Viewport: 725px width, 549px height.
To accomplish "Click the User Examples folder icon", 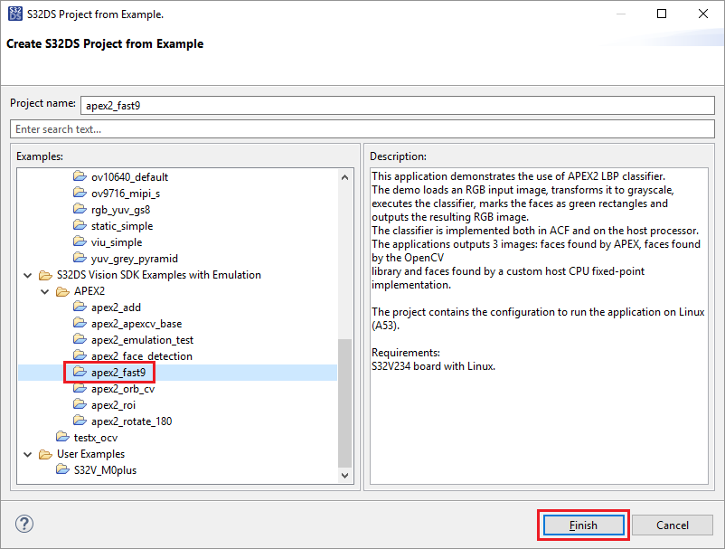I will point(45,454).
